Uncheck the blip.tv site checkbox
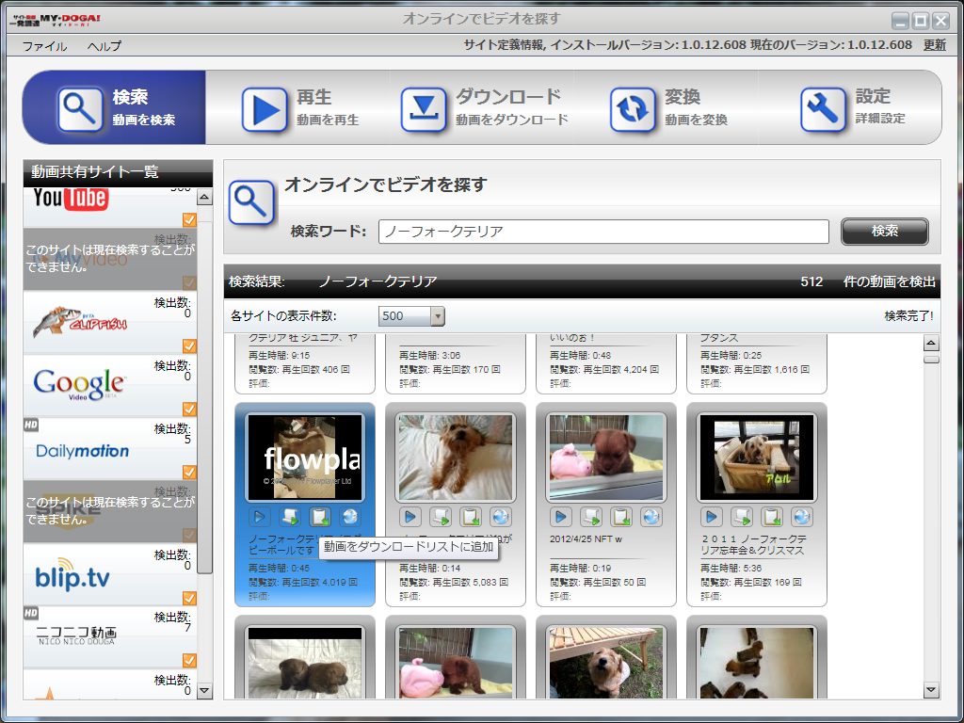964x723 pixels. click(x=189, y=598)
